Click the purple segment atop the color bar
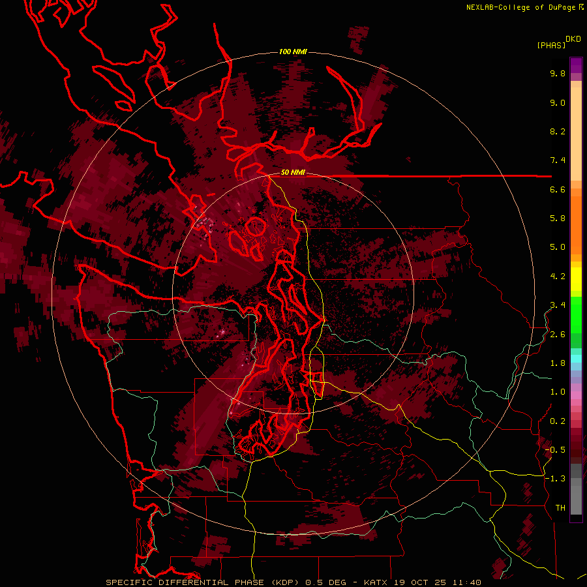587x587 pixels. [x=576, y=65]
